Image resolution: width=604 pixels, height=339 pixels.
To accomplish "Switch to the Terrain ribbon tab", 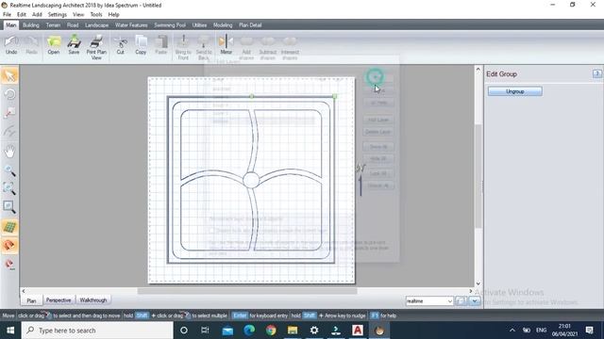I will click(53, 25).
